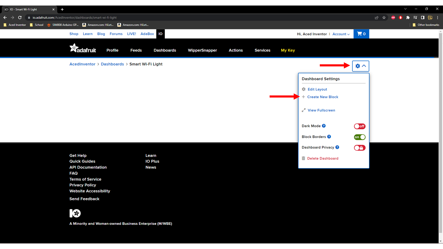Open the shopping cart
Viewport: 443px width, 249px height.
[361, 34]
